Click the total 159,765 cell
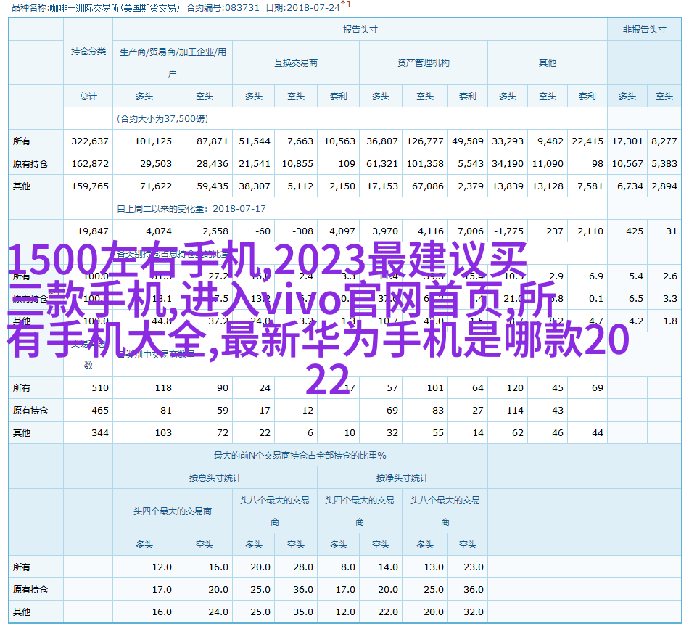The width and height of the screenshot is (689, 629). (90, 186)
